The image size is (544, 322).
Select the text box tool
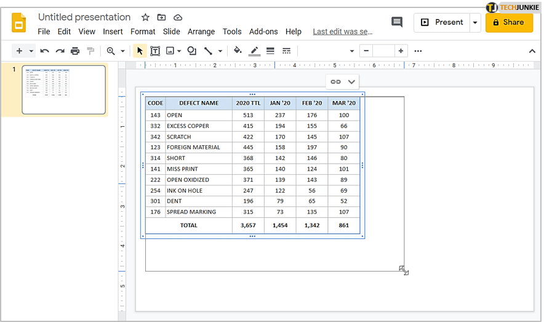155,51
